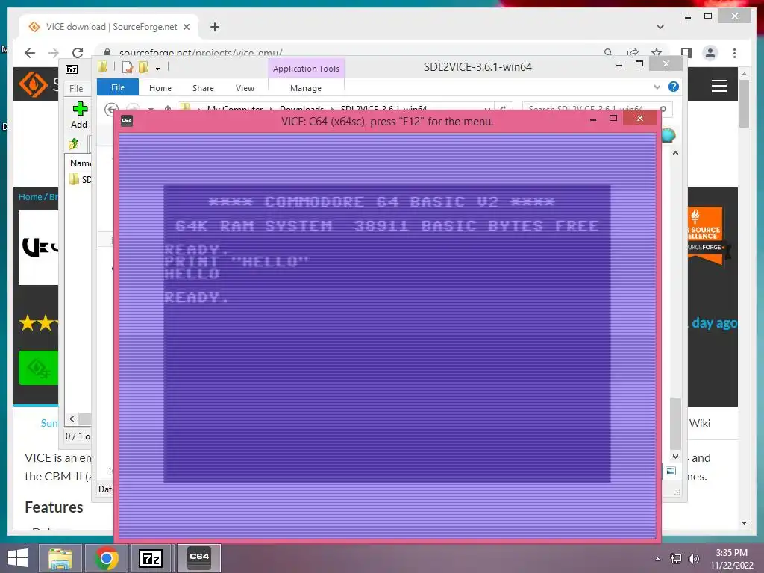Click the green download button on SourceForge
This screenshot has height=573, width=764.
click(x=39, y=367)
